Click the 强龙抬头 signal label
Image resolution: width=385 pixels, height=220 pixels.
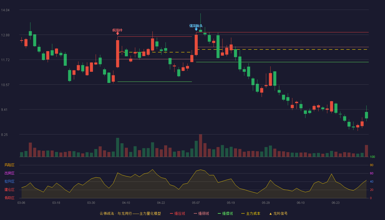click(196, 26)
